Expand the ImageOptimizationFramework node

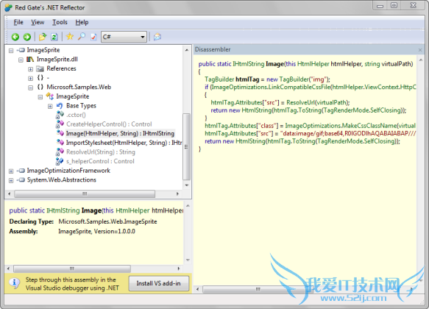pyautogui.click(x=11, y=171)
